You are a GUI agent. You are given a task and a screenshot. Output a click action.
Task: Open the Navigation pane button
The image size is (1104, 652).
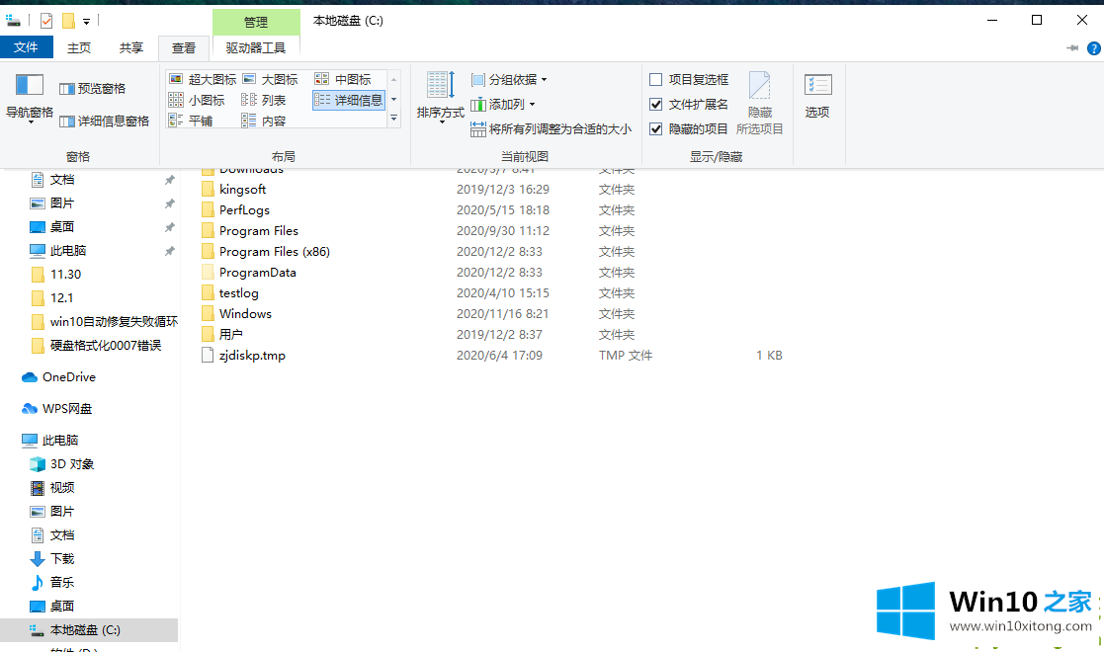[30, 99]
